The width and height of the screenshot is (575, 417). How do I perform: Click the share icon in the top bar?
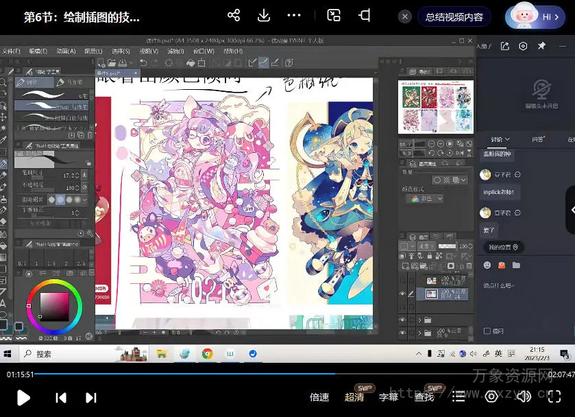point(234,16)
